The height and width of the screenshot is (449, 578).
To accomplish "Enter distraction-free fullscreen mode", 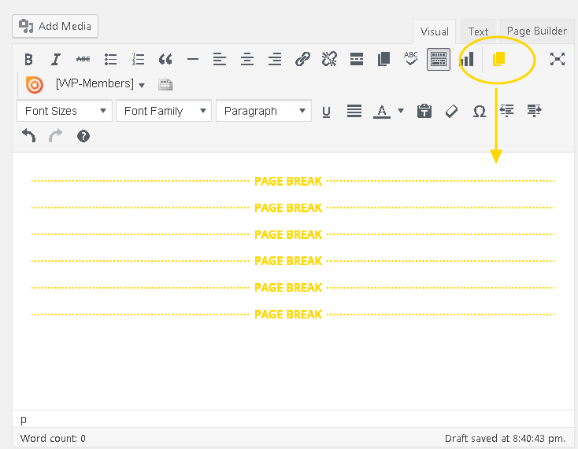I will pos(558,59).
